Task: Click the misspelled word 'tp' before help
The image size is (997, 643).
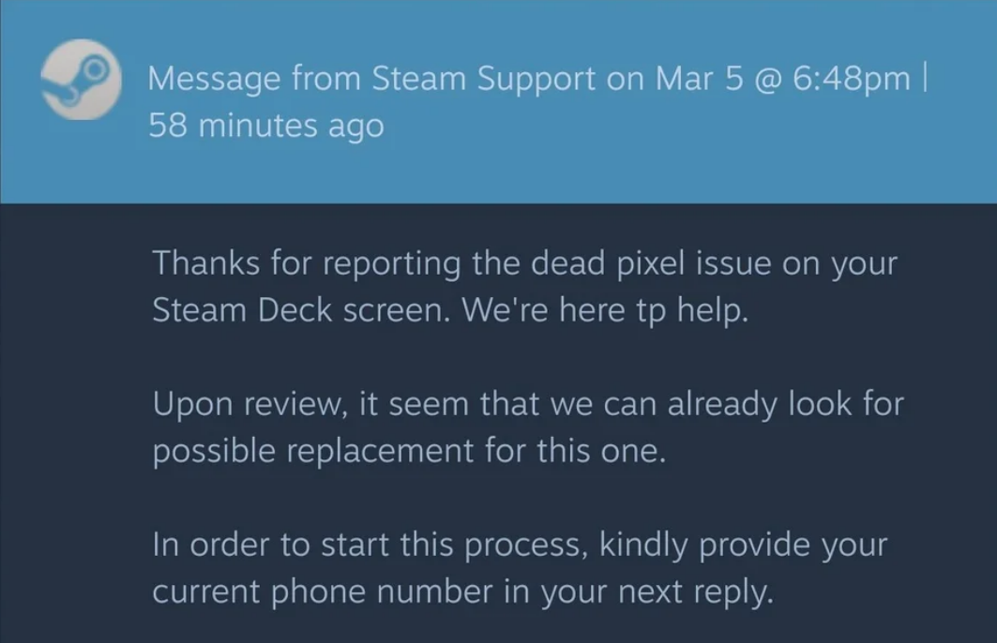Action: click(651, 311)
